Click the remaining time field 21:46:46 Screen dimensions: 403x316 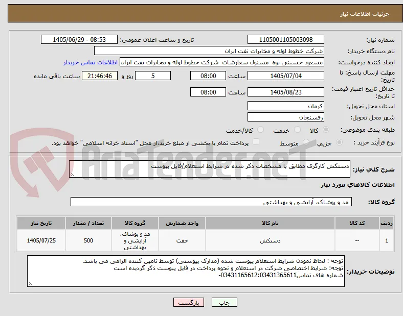coord(100,76)
